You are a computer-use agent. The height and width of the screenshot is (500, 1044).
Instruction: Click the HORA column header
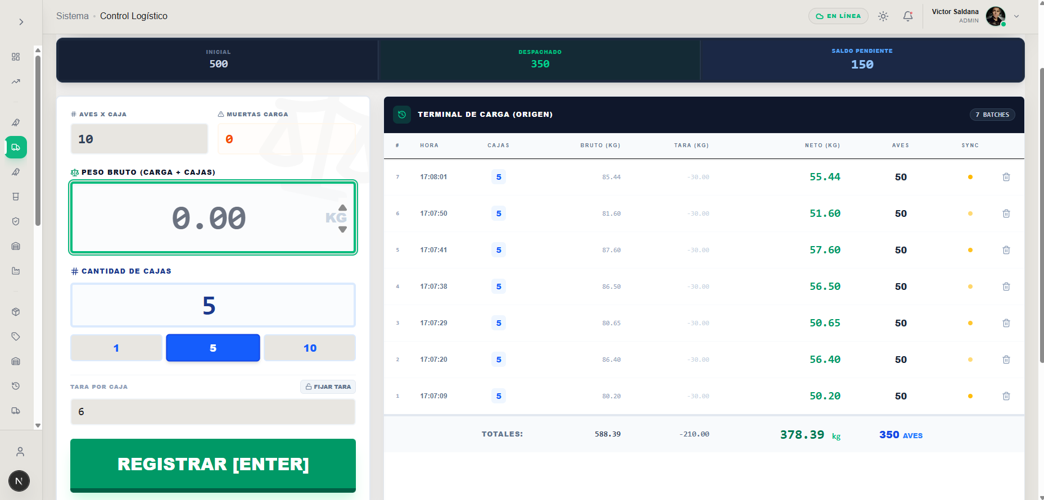429,146
